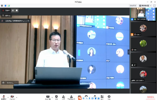Pause the meeting recording

(x=13, y=10)
